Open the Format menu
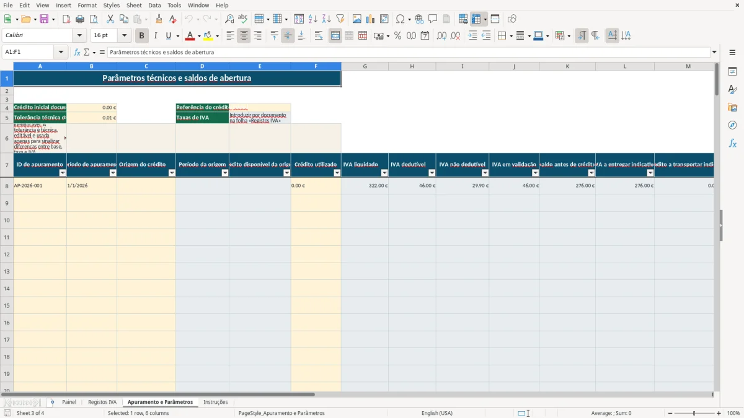The height and width of the screenshot is (418, 744). (x=87, y=5)
